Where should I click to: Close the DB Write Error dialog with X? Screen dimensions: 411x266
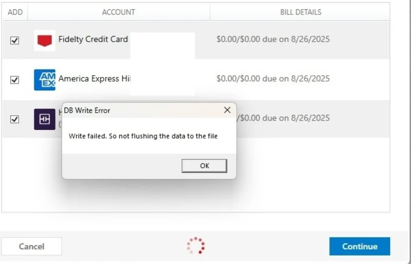(x=227, y=110)
